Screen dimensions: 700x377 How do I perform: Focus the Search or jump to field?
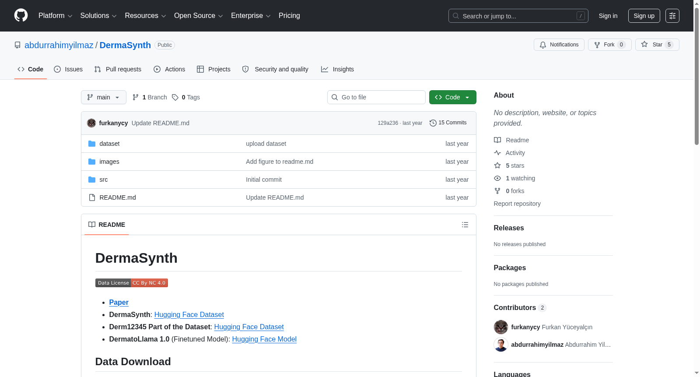518,16
